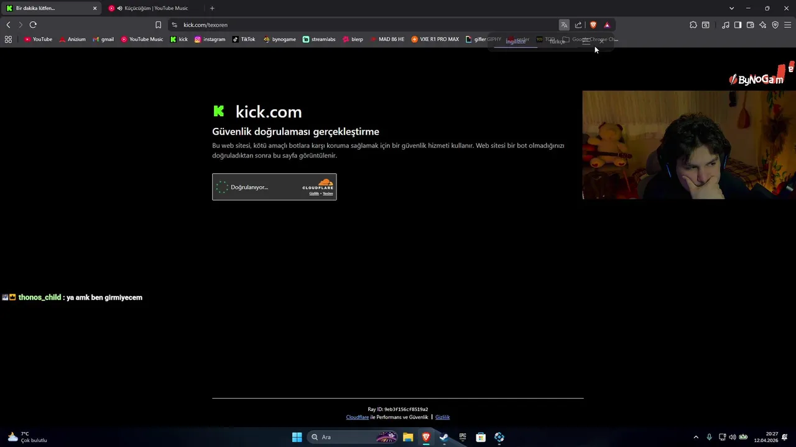This screenshot has width=796, height=447.
Task: Open site settings icon beside the URL
Action: (174, 25)
